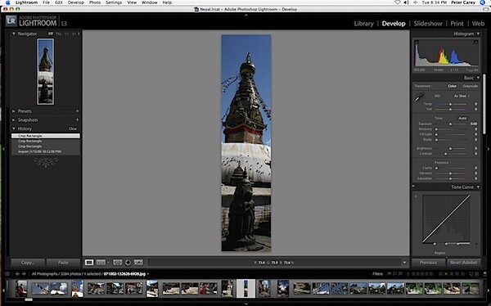Switch to Before/After comparison view
The width and height of the screenshot is (491, 306).
click(101, 262)
